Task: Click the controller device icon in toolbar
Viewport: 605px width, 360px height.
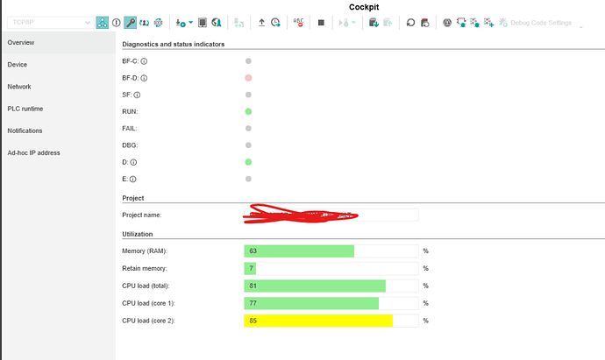Action: pos(203,23)
